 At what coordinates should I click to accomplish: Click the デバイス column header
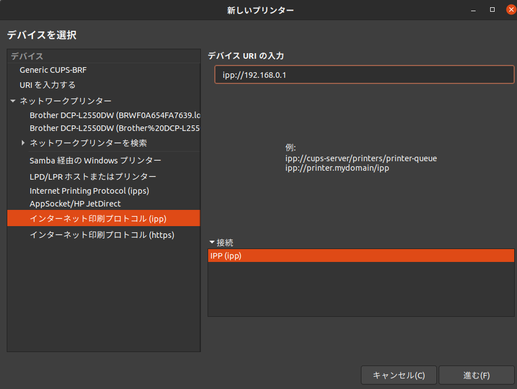point(104,56)
